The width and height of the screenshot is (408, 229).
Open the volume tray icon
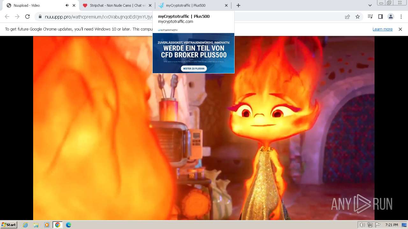tap(362, 225)
